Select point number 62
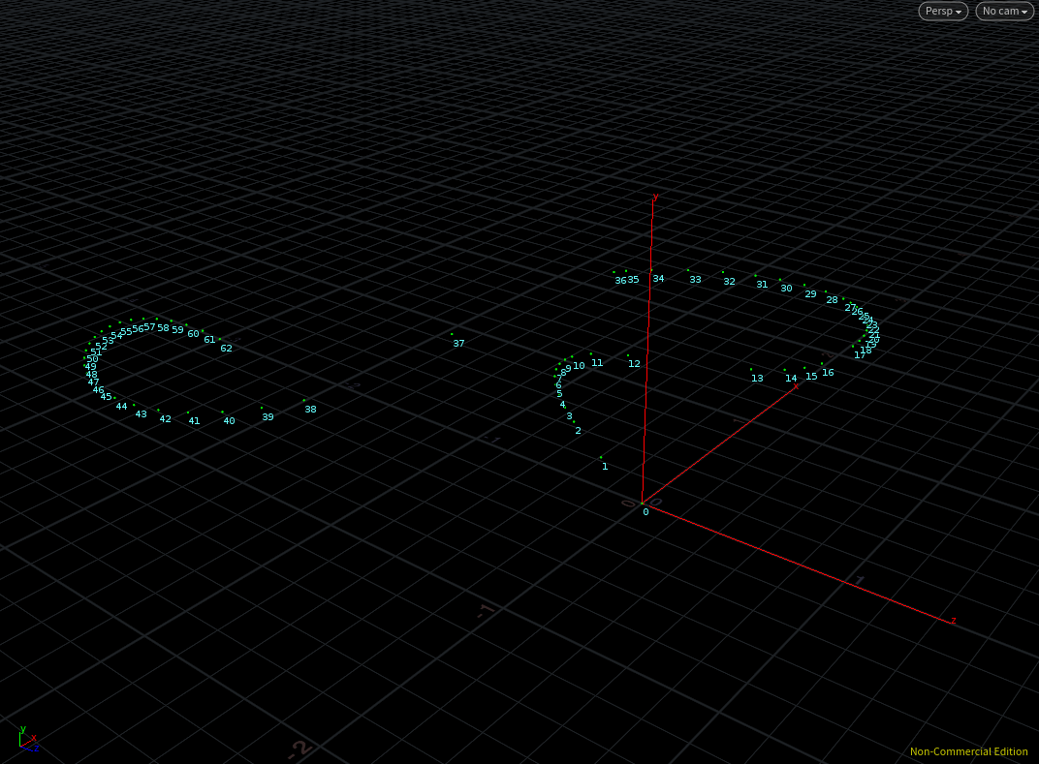This screenshot has width=1039, height=764. [226, 349]
